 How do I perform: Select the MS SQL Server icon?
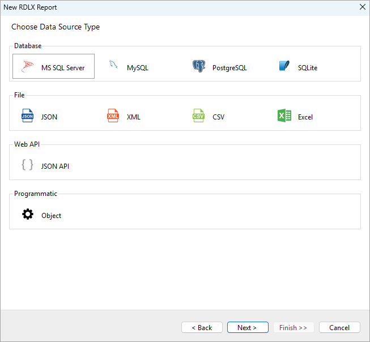pos(28,66)
